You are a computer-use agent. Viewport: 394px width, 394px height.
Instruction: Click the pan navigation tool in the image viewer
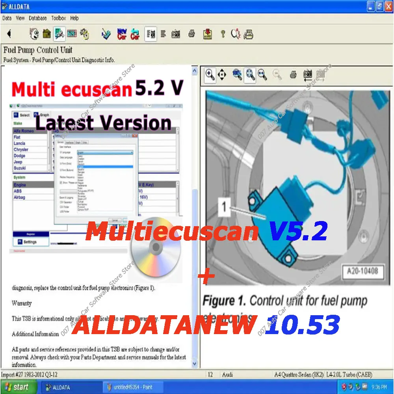[222, 74]
